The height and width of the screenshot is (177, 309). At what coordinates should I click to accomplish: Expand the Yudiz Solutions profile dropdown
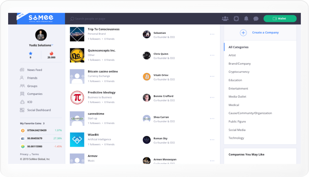(x=52, y=45)
